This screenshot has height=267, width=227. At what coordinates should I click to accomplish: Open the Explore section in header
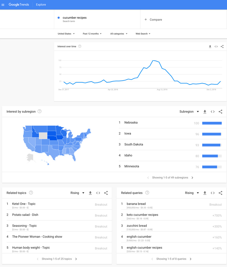point(41,5)
